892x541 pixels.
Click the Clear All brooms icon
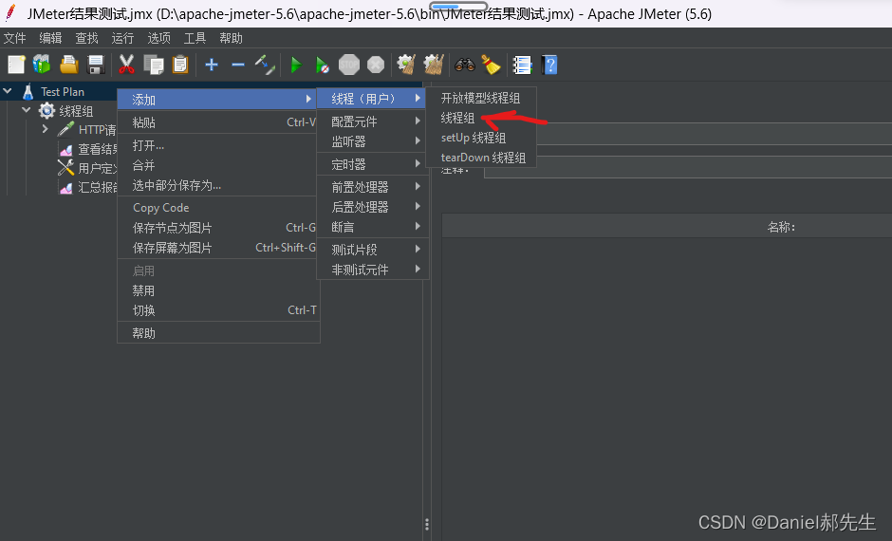434,65
